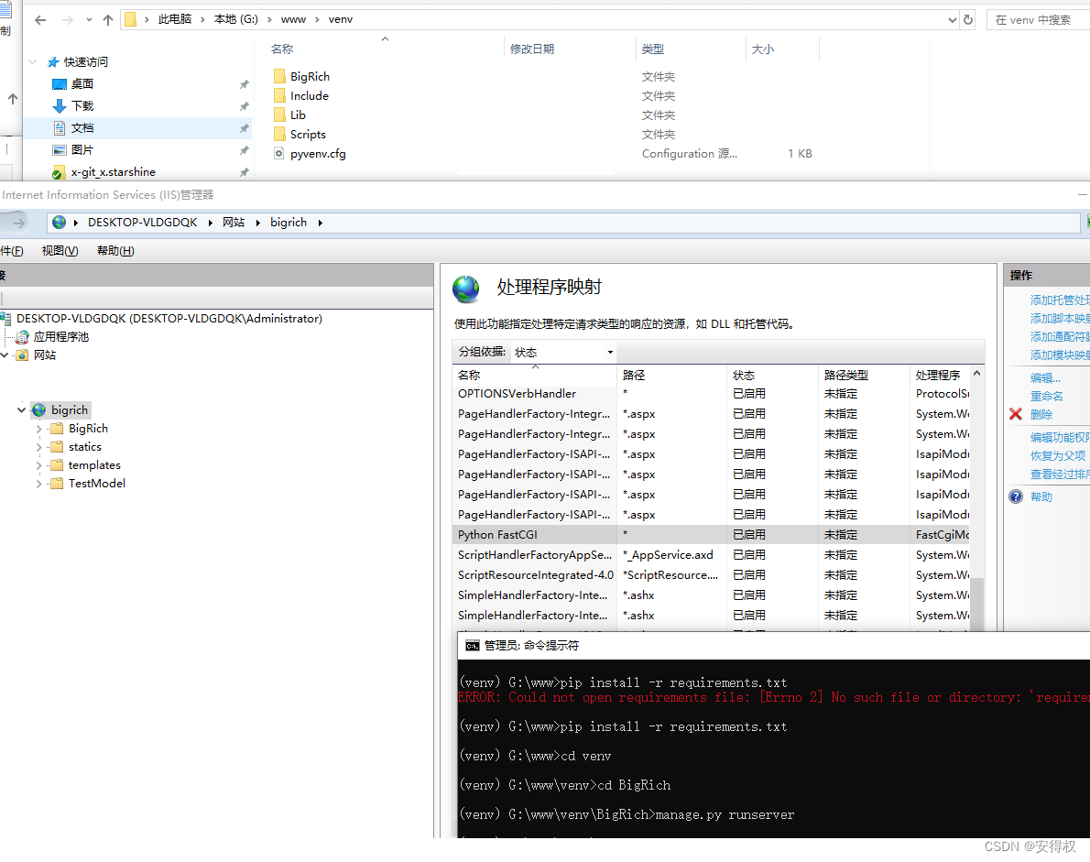Sort handler mappings by 路径 column
The width and height of the screenshot is (1090, 862).
pyautogui.click(x=634, y=376)
